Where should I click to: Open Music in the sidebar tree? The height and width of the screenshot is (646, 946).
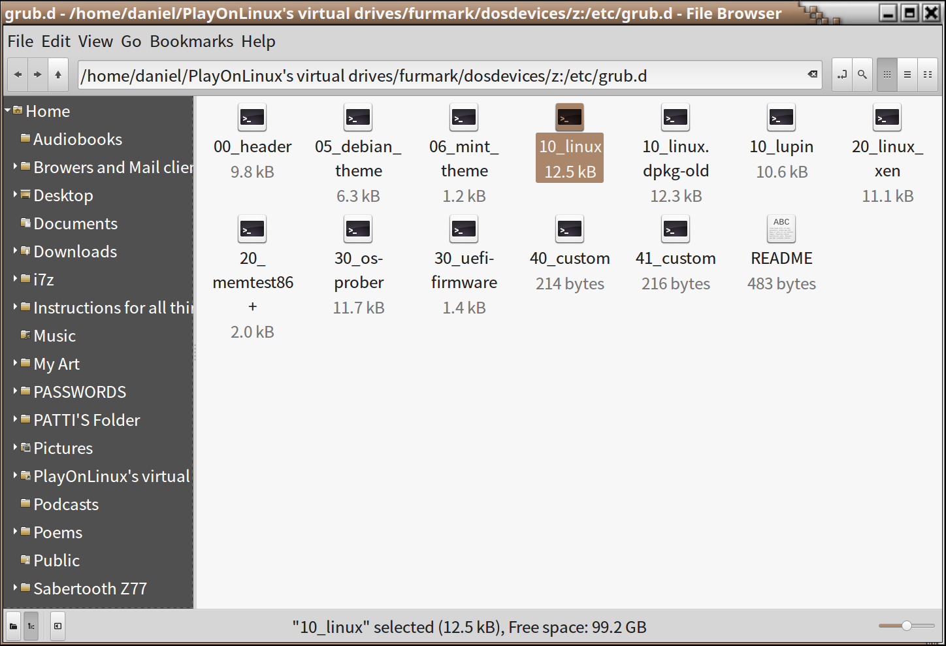[x=54, y=335]
